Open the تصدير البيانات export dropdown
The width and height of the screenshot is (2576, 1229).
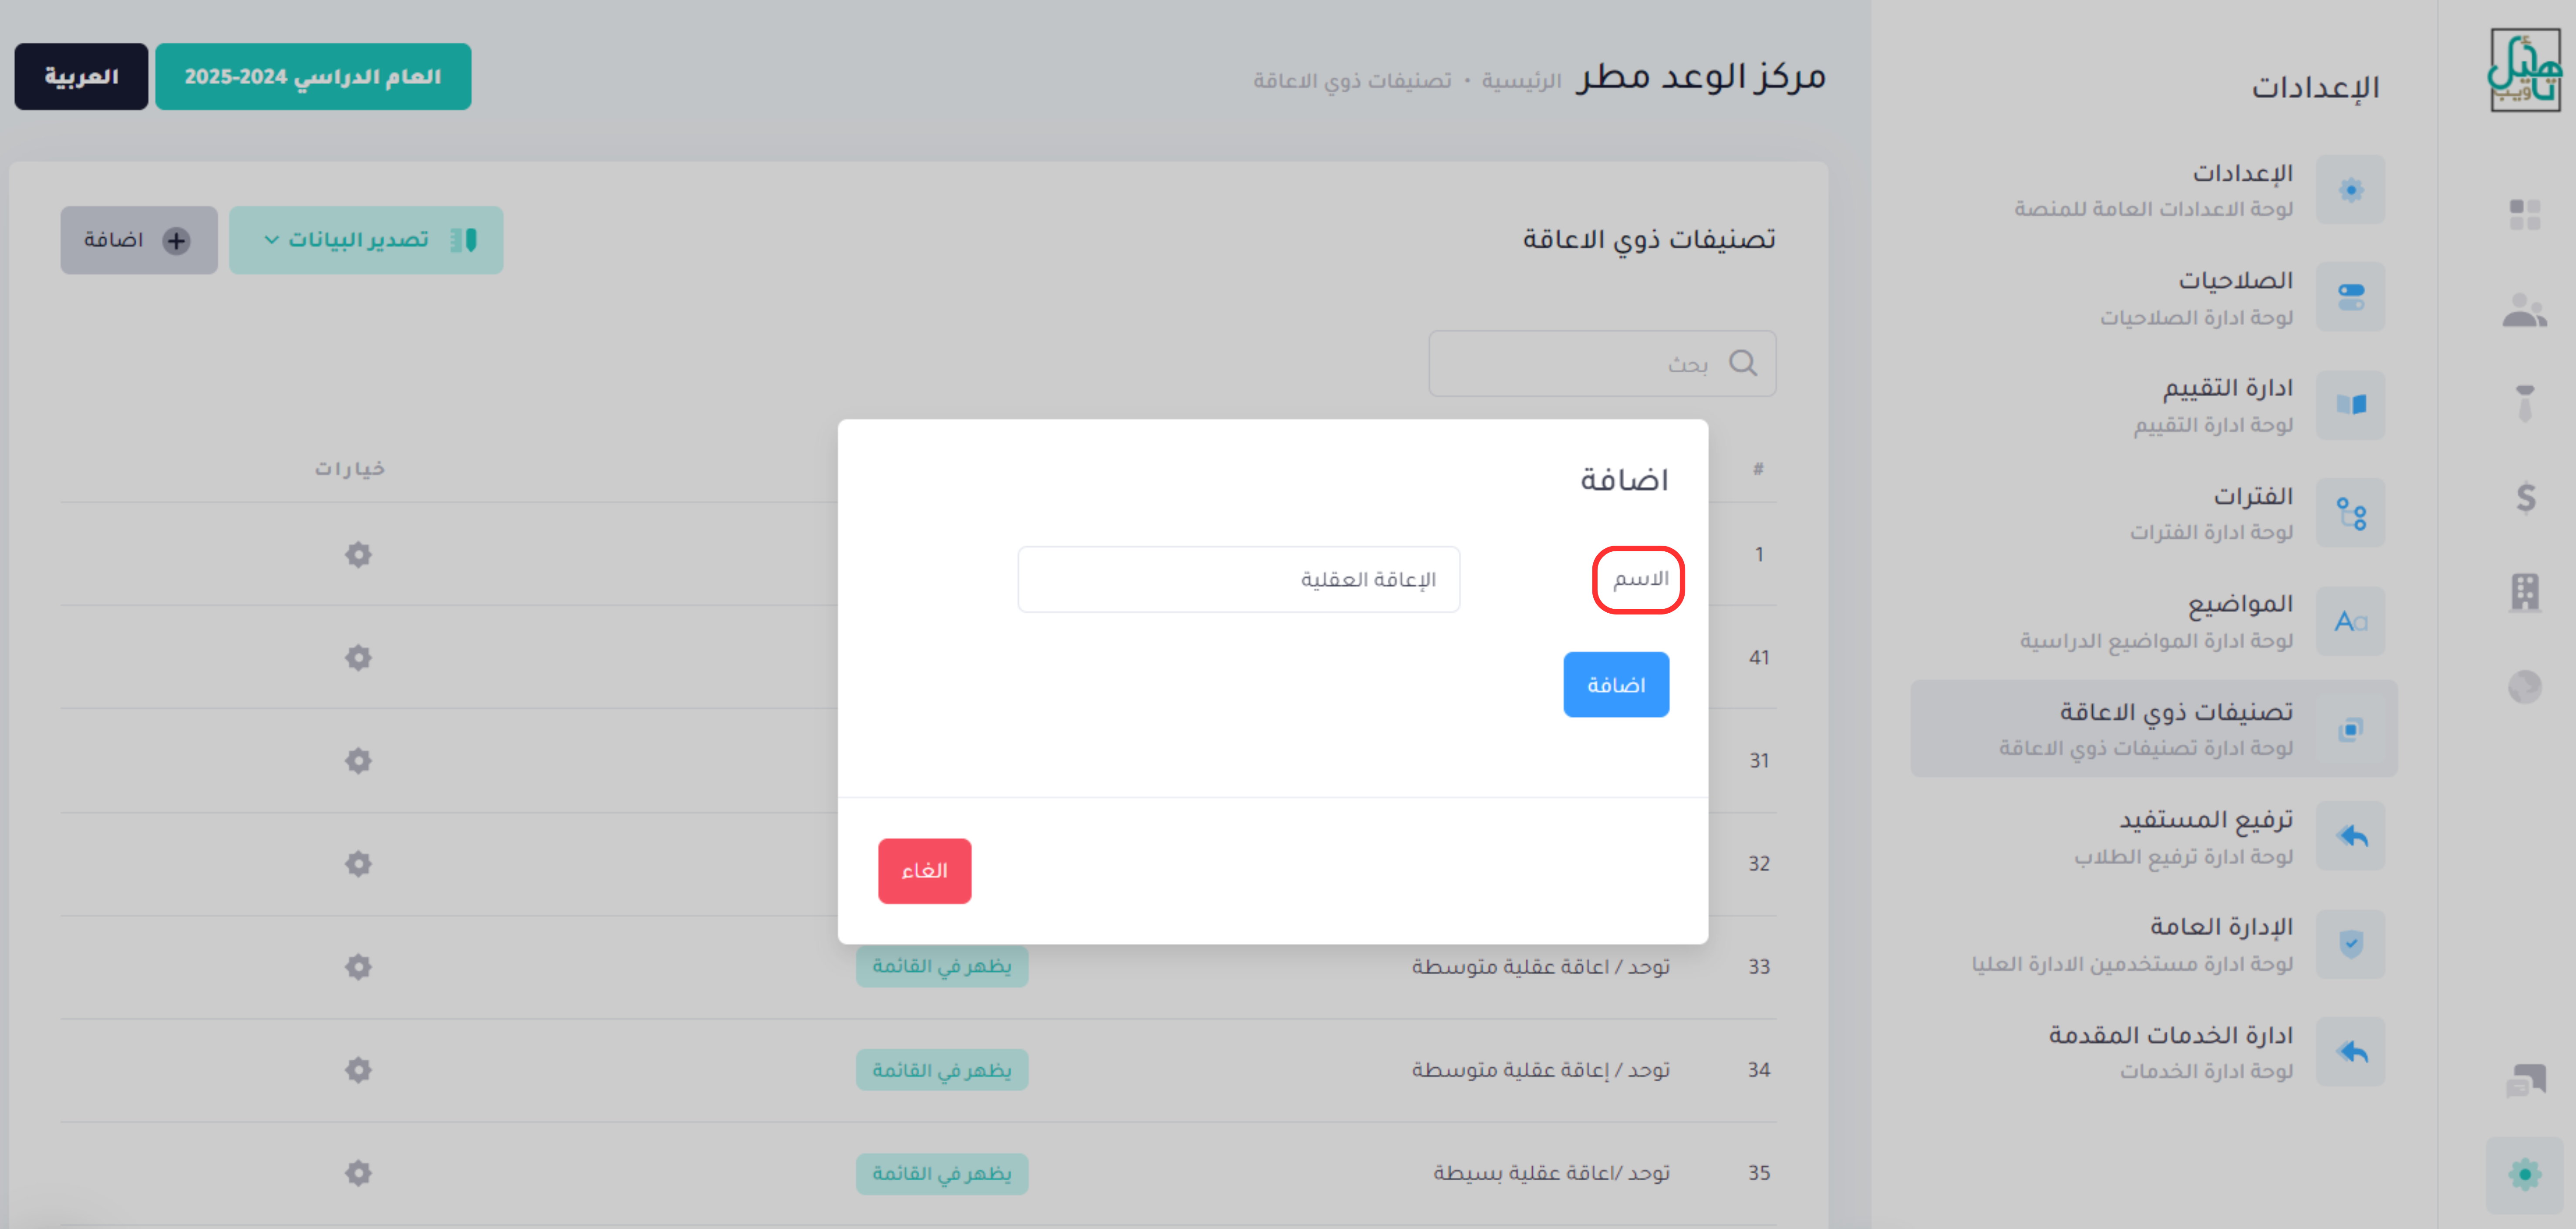[366, 240]
